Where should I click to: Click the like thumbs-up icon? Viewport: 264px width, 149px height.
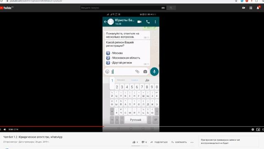point(134,142)
